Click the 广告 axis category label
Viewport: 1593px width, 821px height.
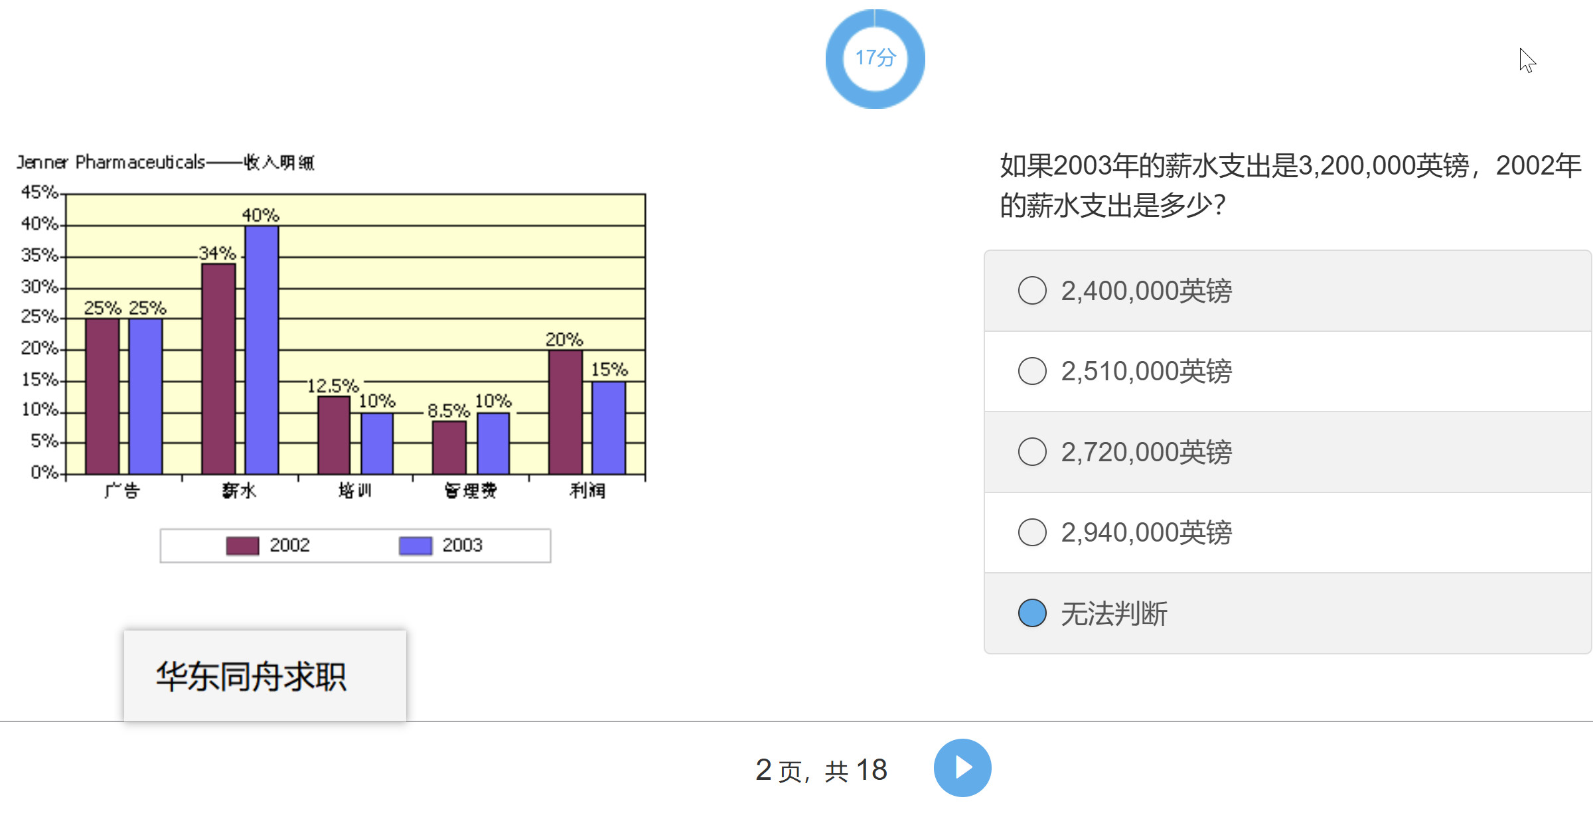122,490
